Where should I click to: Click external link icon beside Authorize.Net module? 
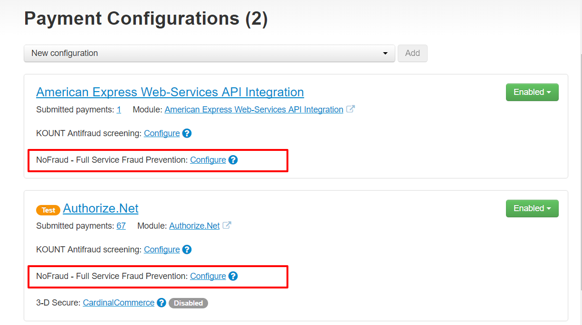tap(227, 225)
